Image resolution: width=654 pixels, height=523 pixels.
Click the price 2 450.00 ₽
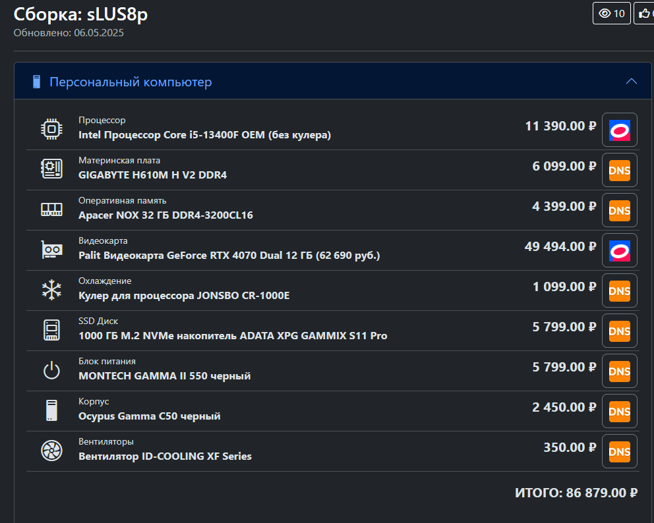564,408
